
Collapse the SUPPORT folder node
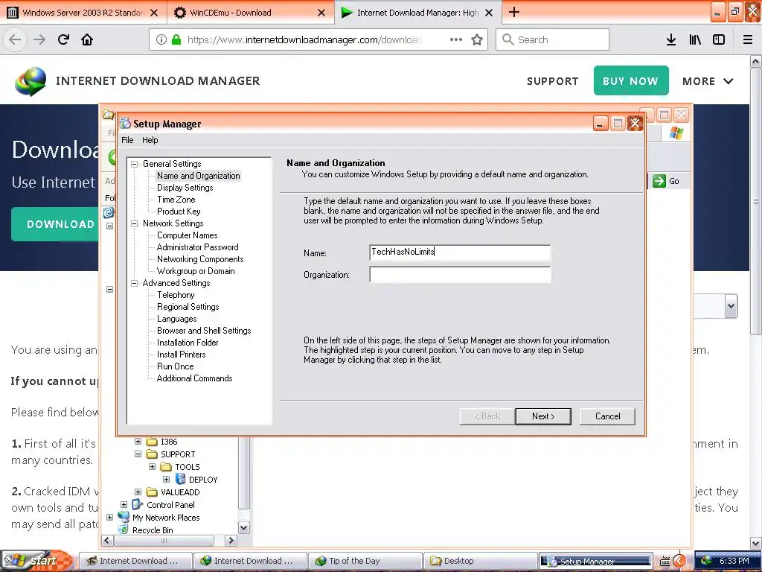(138, 454)
